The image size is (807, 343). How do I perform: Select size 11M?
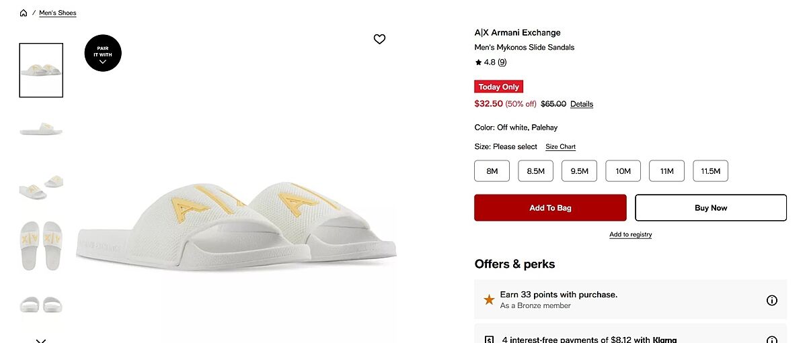pyautogui.click(x=666, y=171)
